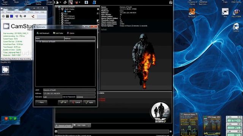Viewport: 243px width, 136px height.
Task: Click the Name column header in Bookmarks
Action: 50,39
